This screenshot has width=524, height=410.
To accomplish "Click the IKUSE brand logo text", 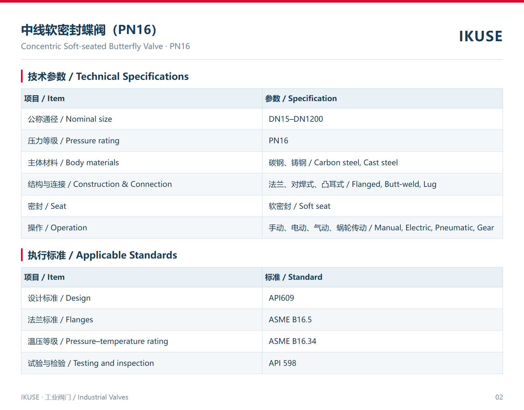I will click(480, 36).
